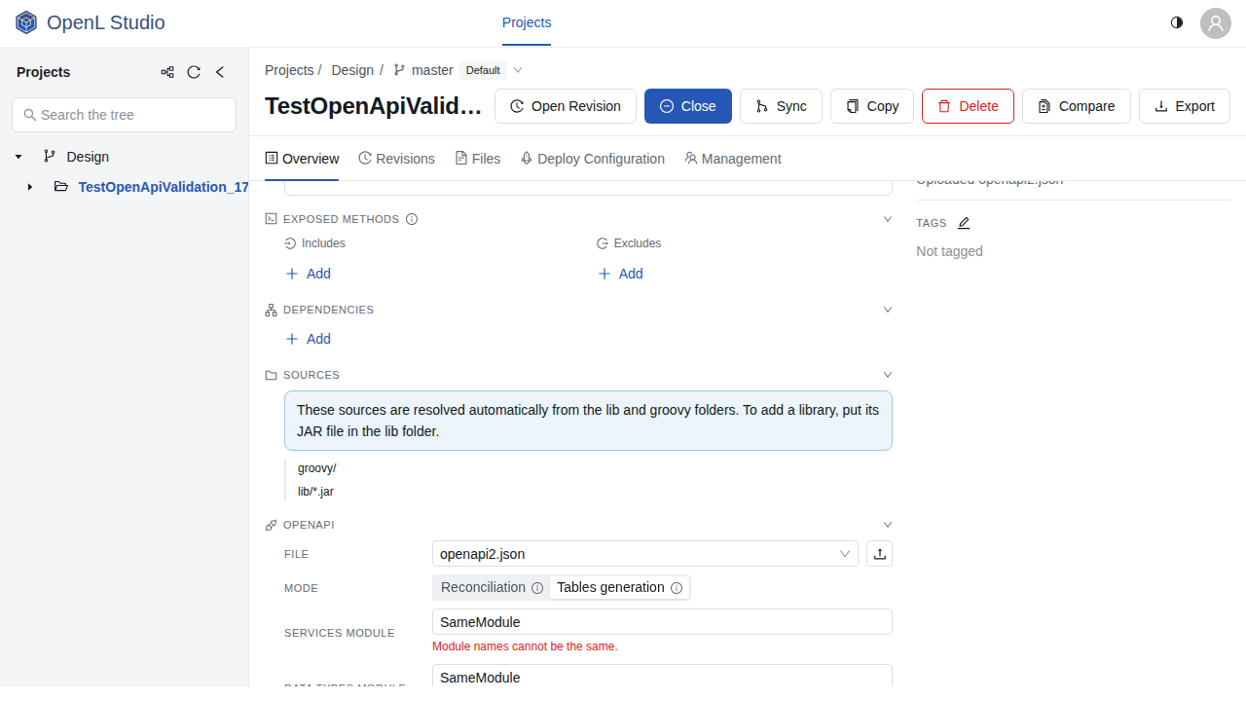
Task: Delete the project
Action: point(968,106)
